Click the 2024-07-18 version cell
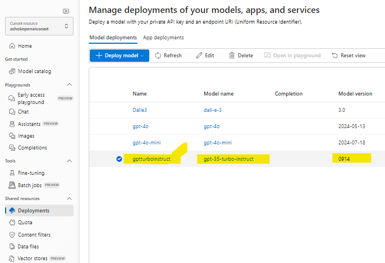Screen dimensions: 385x263 [351, 143]
